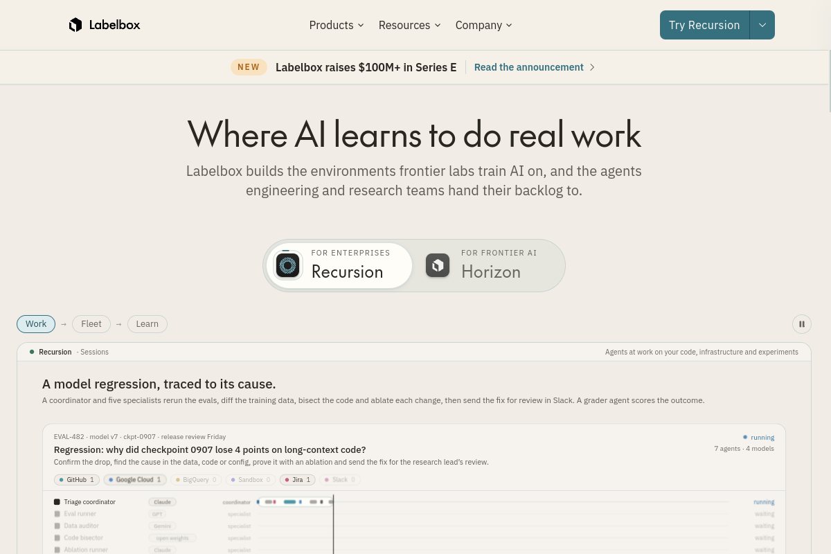
Task: Click the NEW badge in announcement bar
Action: pos(249,67)
